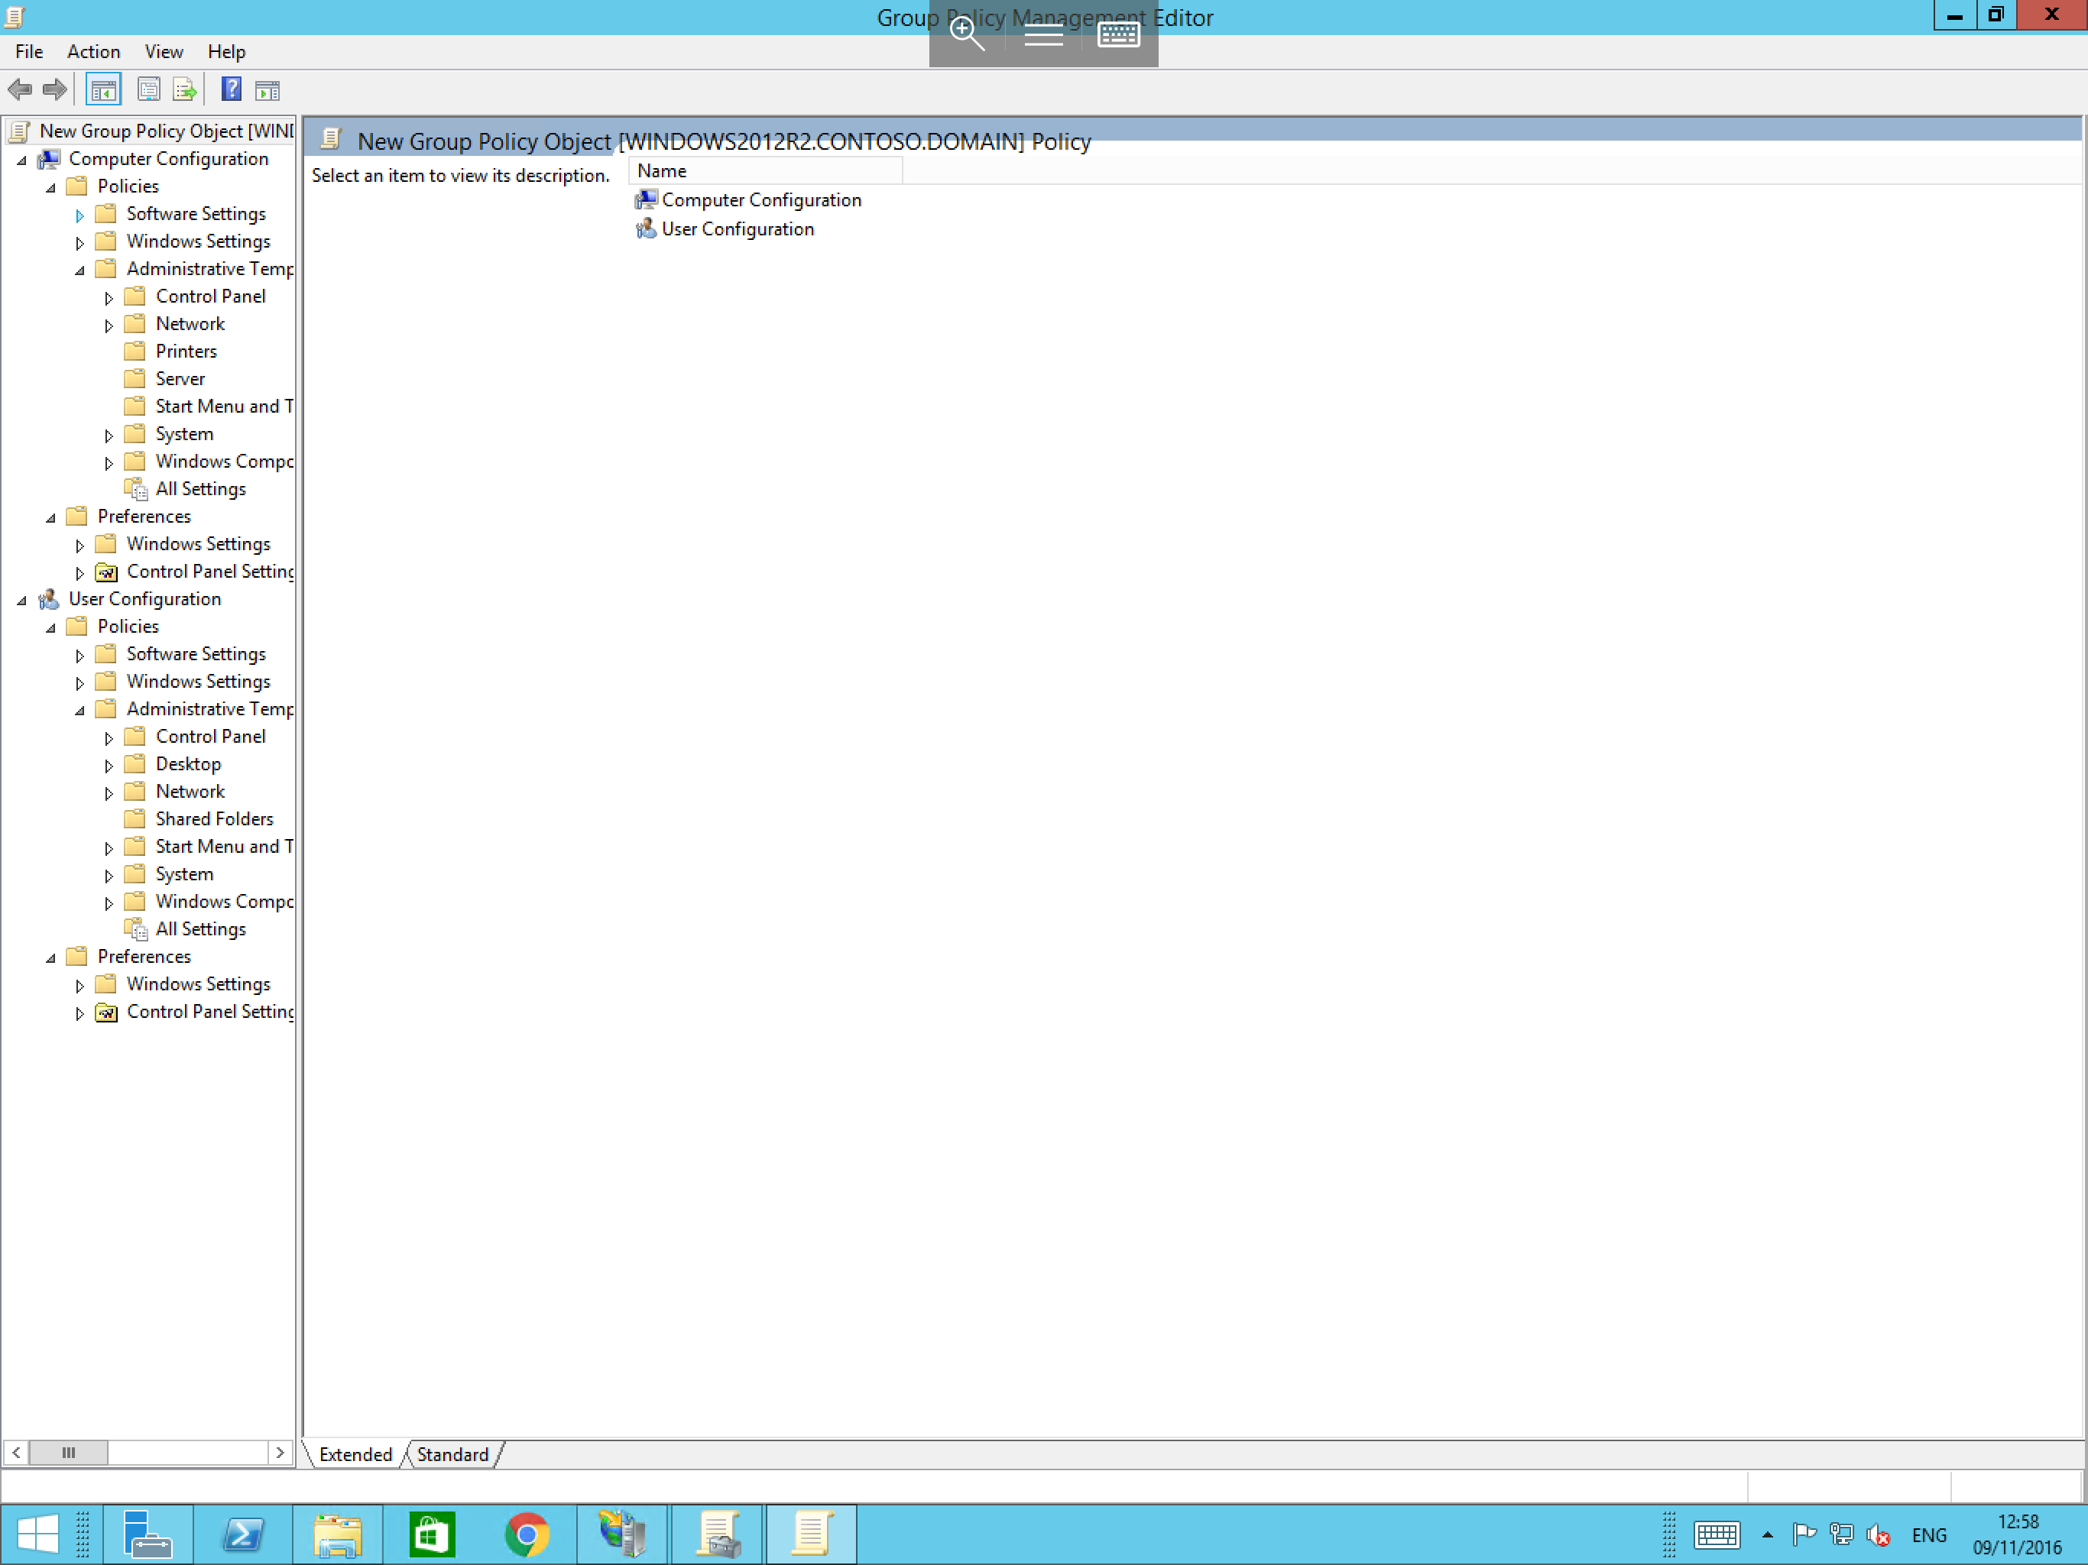Click the tree pane scroll left arrow
Viewport: 2088px width, 1565px height.
coord(16,1453)
